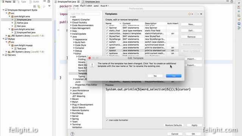The height and width of the screenshot is (136, 242).
Task: Select AspectJ Compiler in preferences tree
Action: [81, 20]
